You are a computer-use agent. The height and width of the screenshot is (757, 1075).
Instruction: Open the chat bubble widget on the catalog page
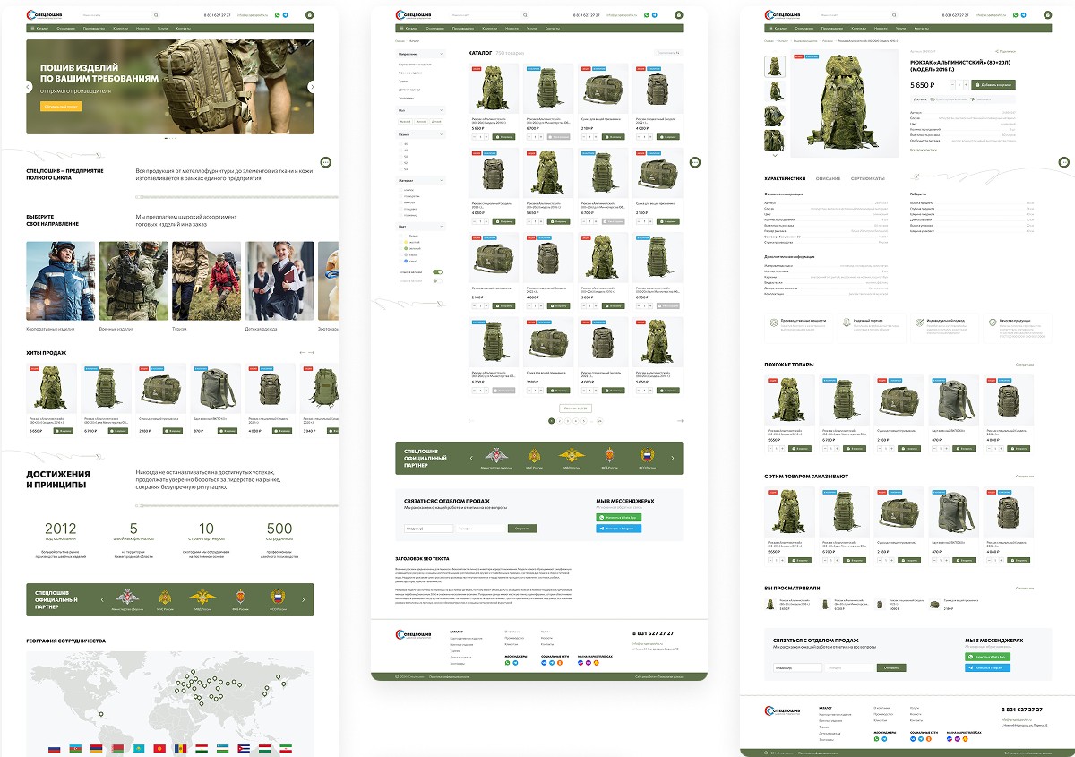coord(694,162)
